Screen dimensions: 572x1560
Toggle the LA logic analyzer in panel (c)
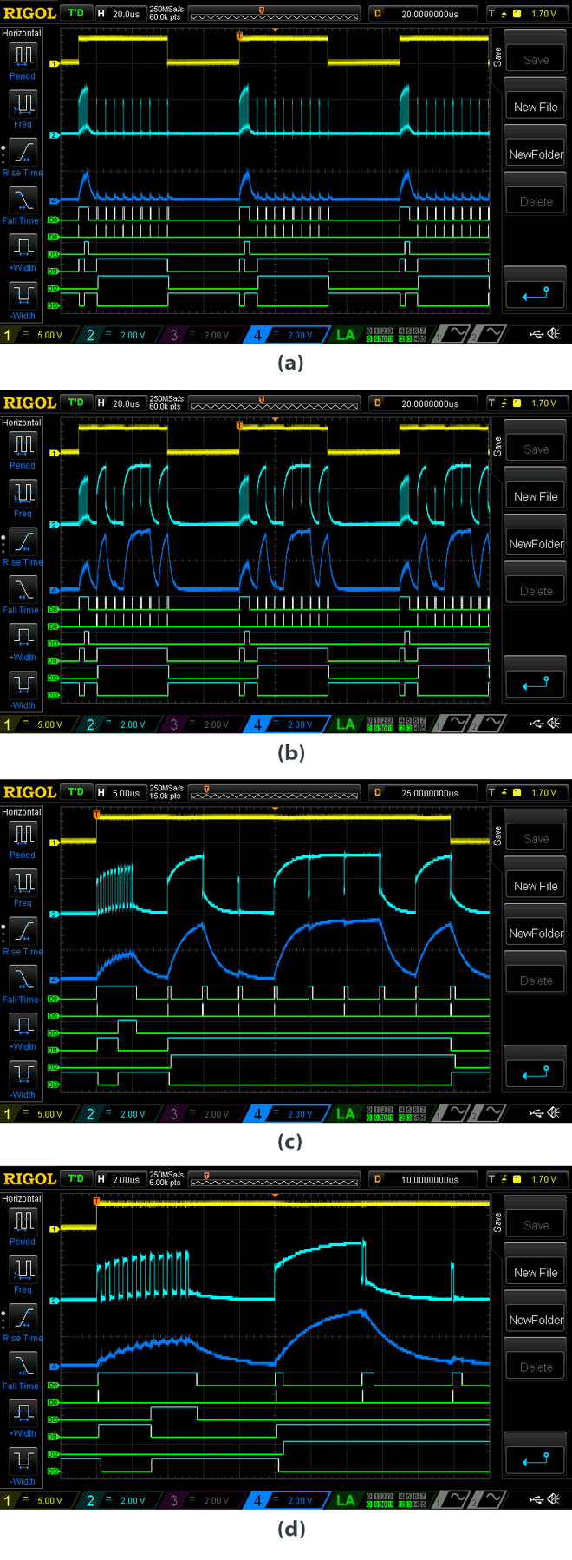coord(345,1113)
